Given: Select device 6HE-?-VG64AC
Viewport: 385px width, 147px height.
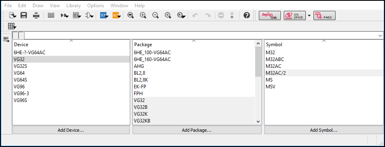Looking at the screenshot, I should point(71,52).
